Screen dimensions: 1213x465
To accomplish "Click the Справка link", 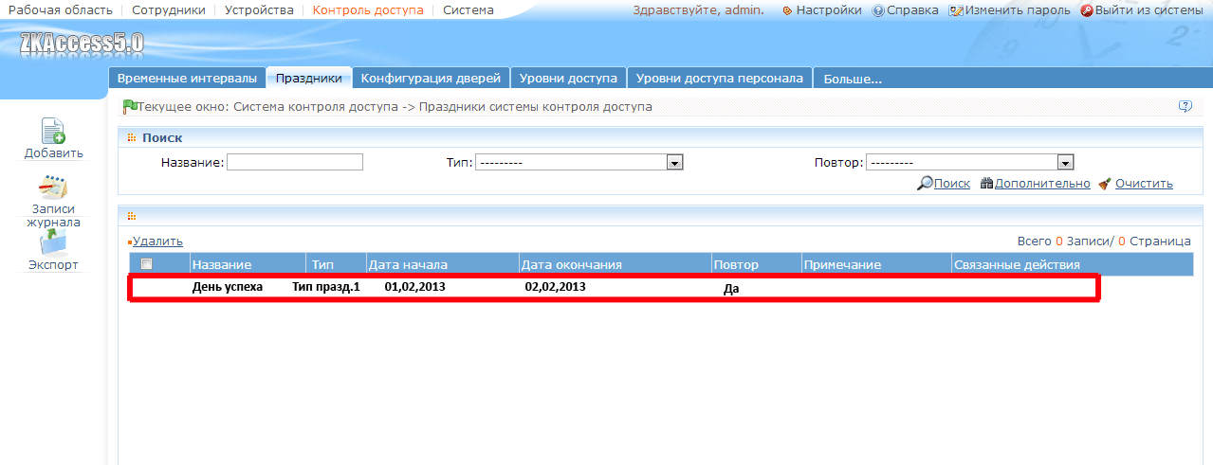I will coord(912,10).
